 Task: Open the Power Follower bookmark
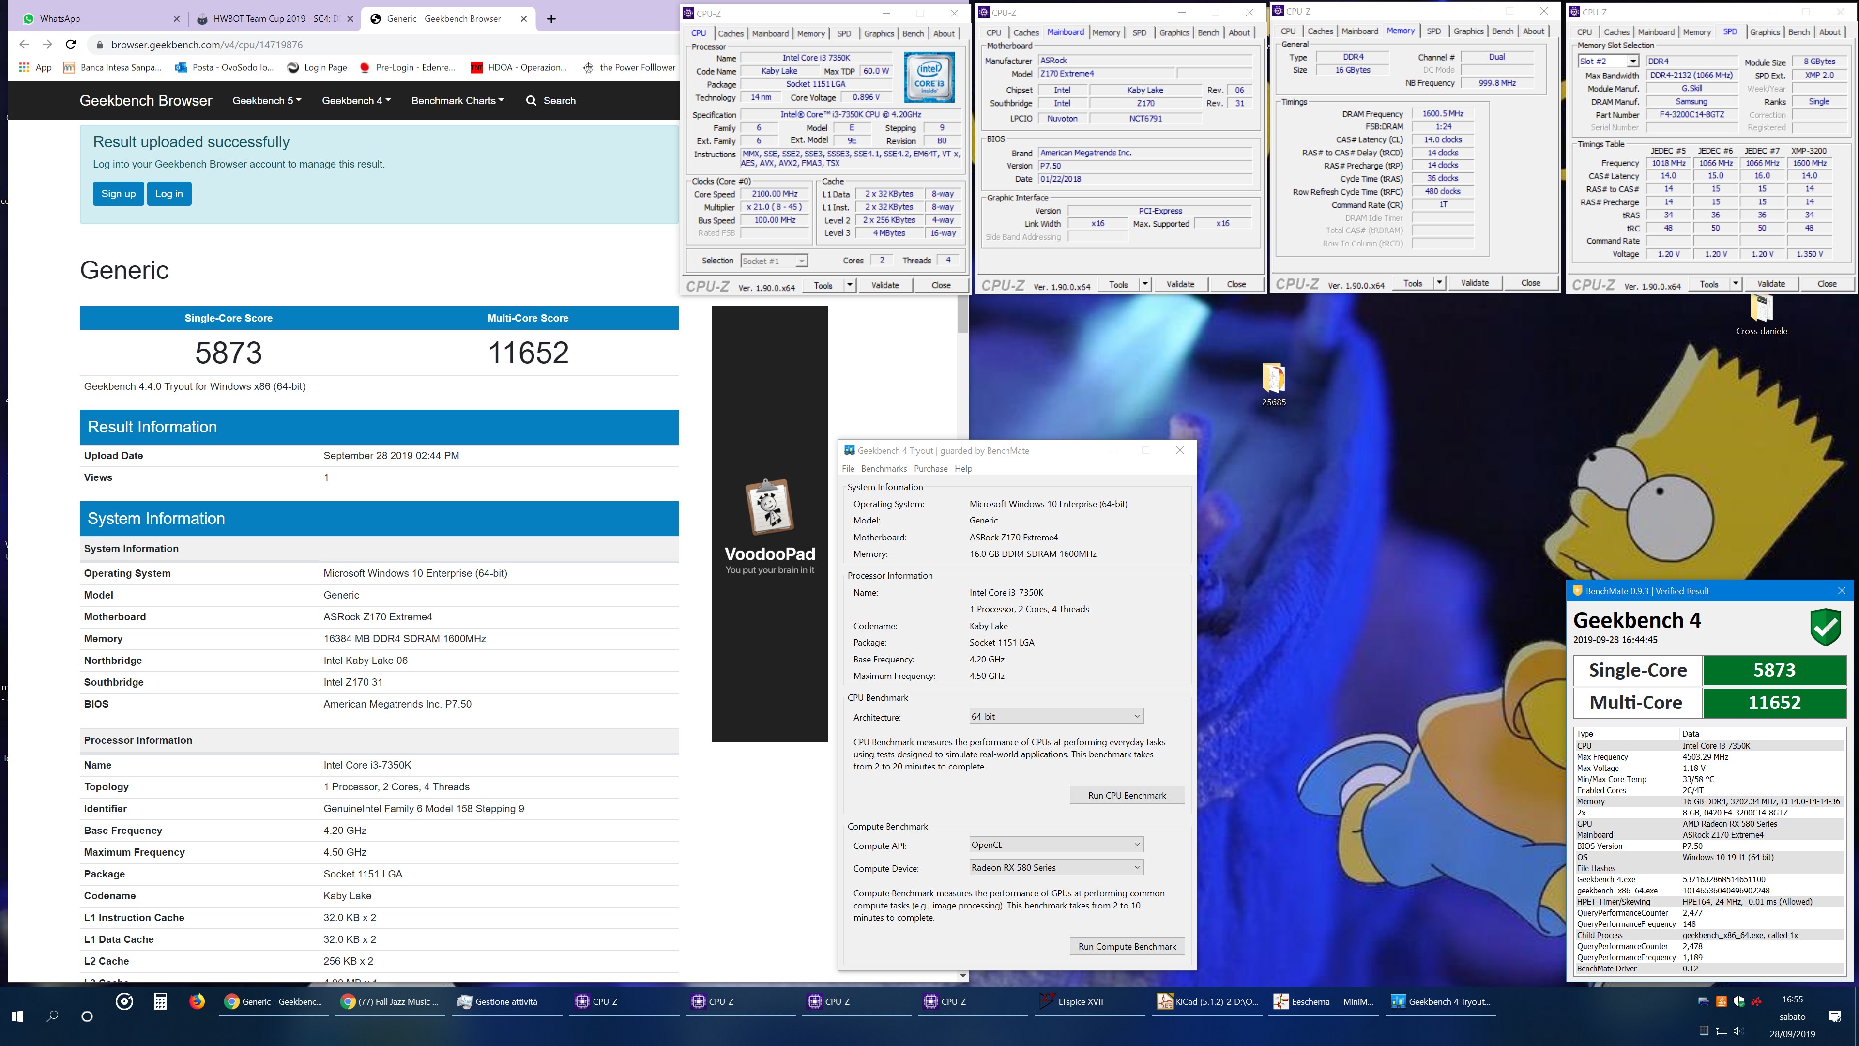[628, 67]
